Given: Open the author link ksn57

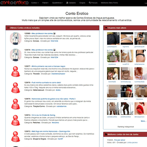Looking at the screenshot, I should point(60,139).
